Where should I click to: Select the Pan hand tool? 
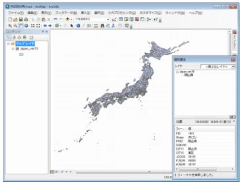(x=21, y=26)
